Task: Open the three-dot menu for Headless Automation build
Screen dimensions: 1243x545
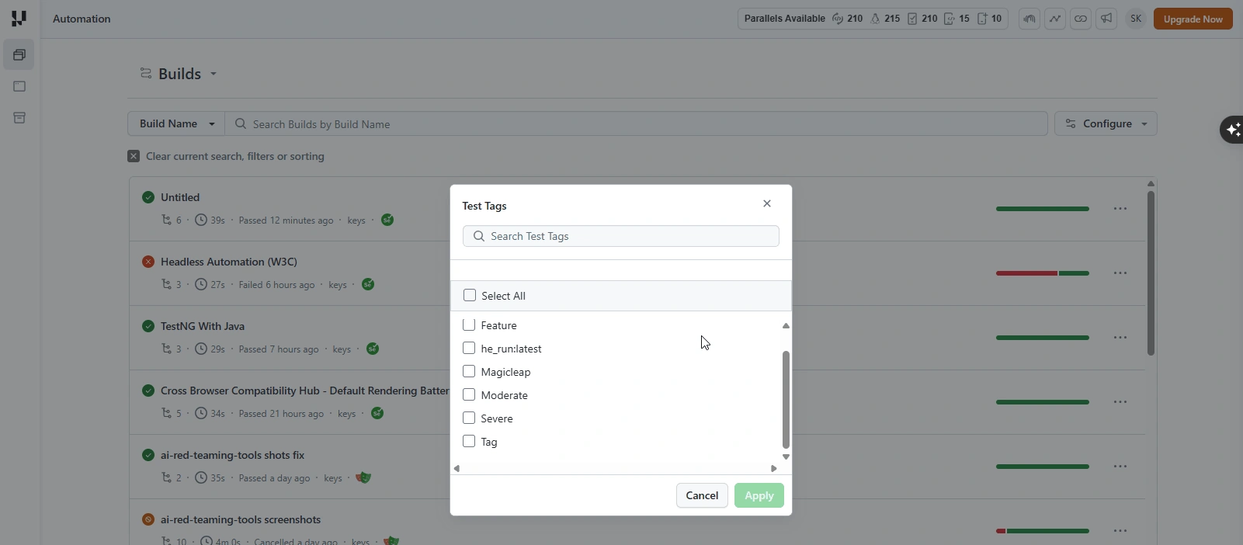Action: (x=1120, y=273)
